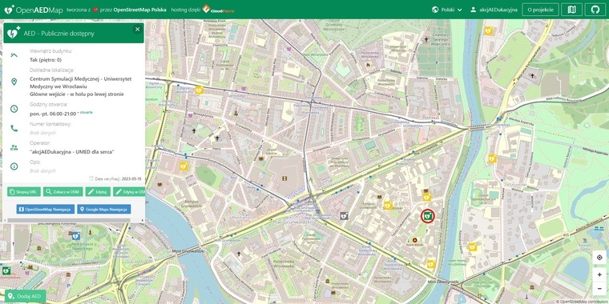Open Zobacz w OSM button
Image resolution: width=609 pixels, height=304 pixels.
pyautogui.click(x=63, y=191)
